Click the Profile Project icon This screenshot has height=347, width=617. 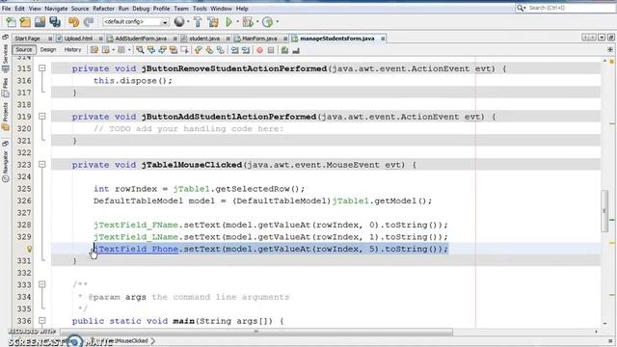[268, 22]
